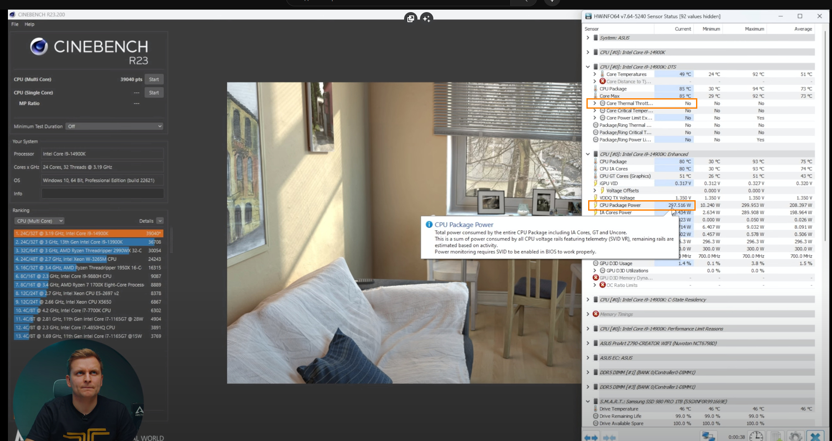The image size is (832, 441).
Task: Expand the Performance Limit Reasons group
Action: pos(588,329)
